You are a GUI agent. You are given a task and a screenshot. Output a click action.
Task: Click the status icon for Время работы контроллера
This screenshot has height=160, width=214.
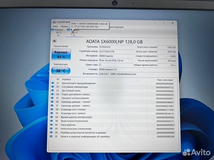[52, 117]
